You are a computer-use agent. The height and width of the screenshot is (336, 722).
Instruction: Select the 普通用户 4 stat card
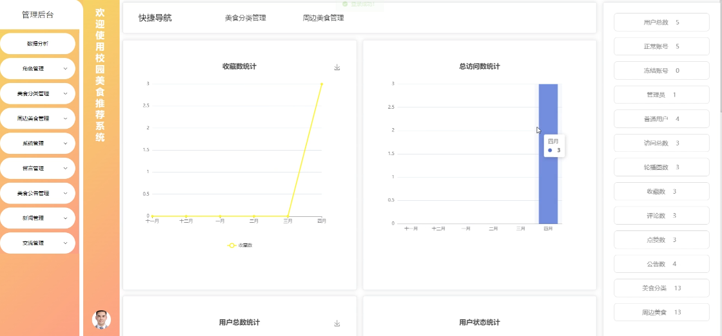[x=661, y=119]
